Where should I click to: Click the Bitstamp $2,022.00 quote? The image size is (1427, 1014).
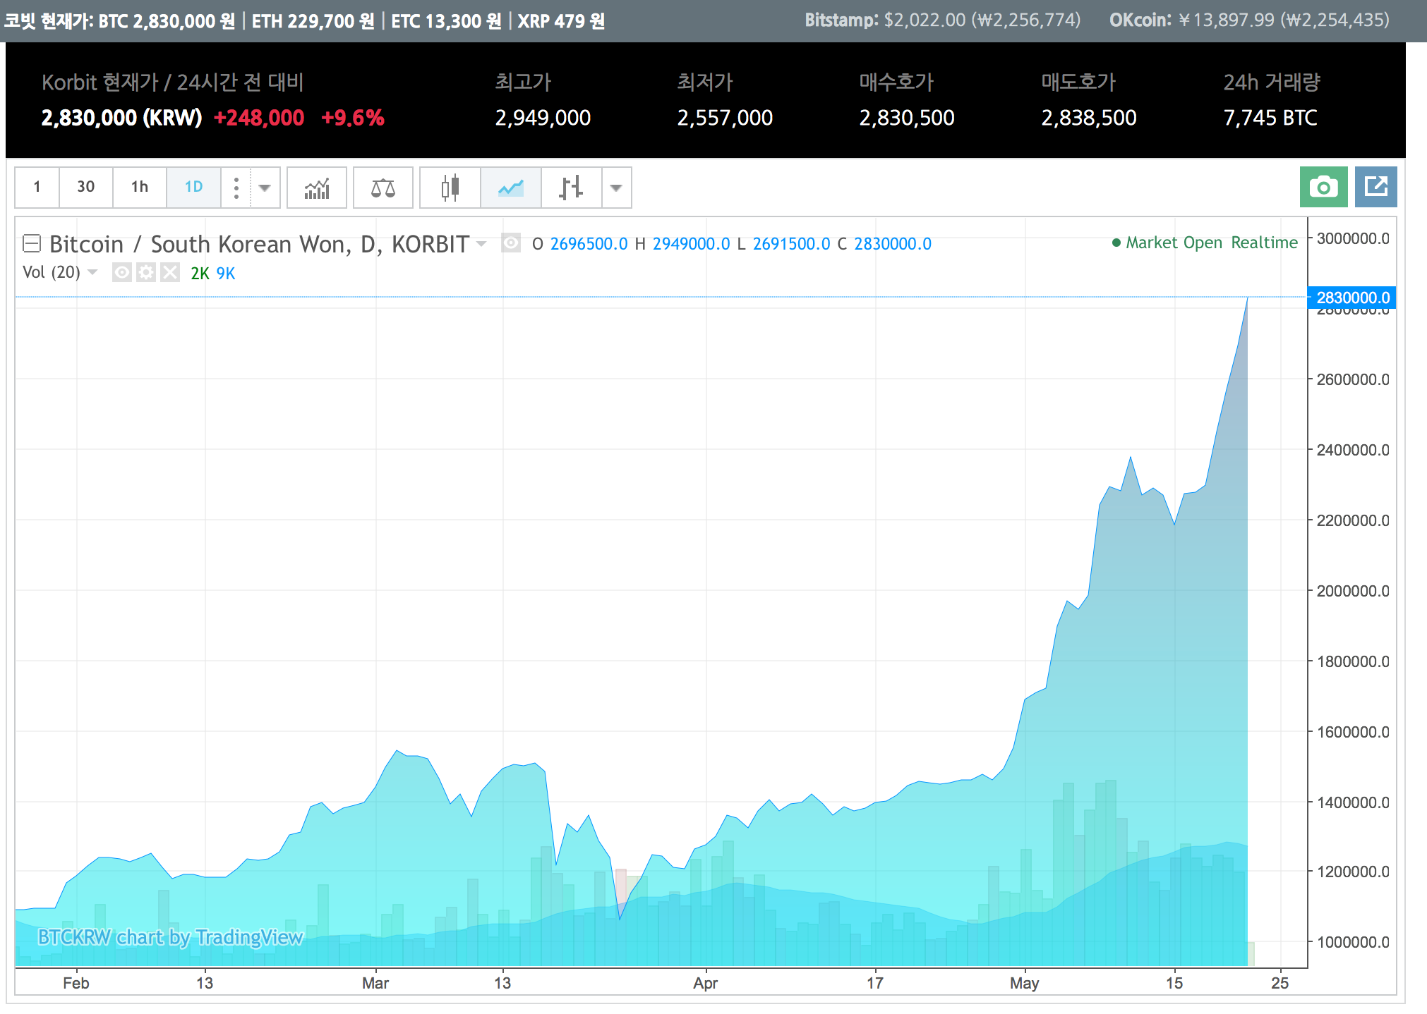point(943,20)
